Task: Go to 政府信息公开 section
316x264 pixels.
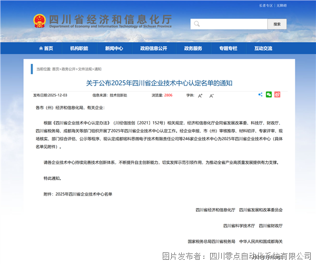Action: pos(153,48)
